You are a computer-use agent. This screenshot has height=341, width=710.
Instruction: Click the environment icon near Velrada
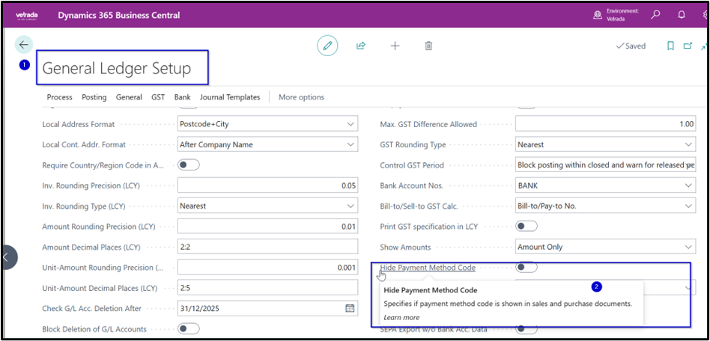point(598,16)
